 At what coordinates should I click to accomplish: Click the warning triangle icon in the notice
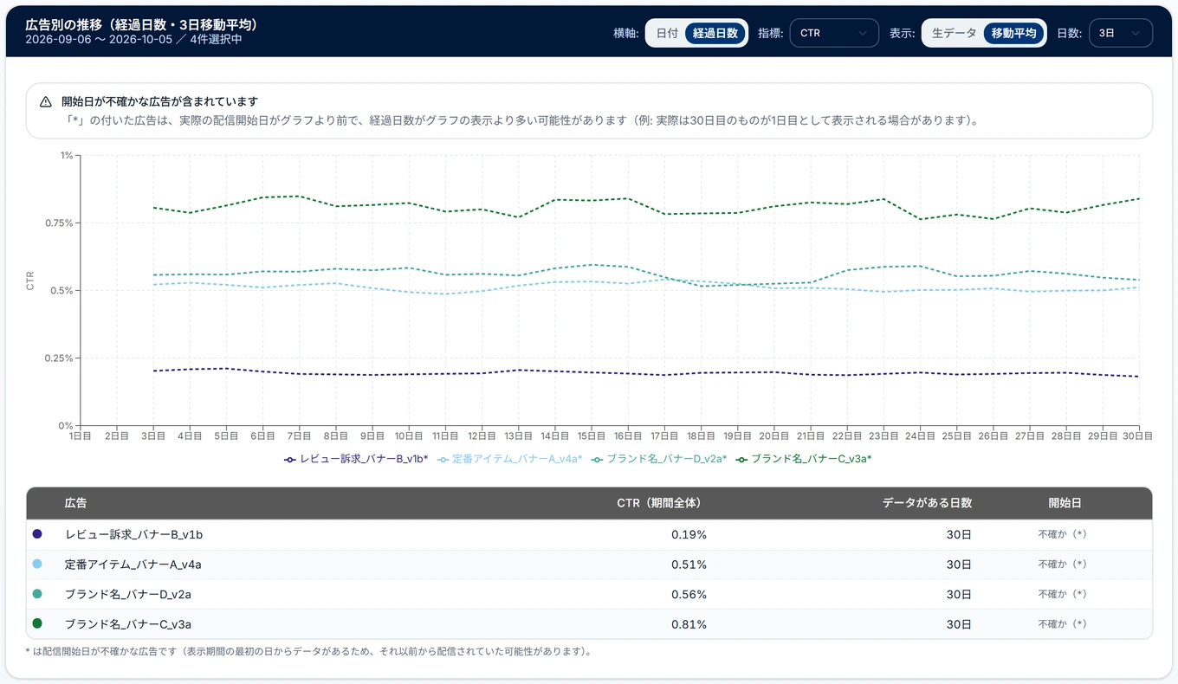click(x=46, y=102)
